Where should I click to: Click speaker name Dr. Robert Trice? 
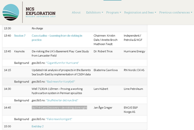(103, 51)
